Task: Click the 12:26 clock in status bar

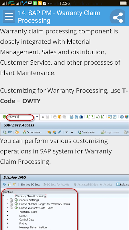Action: (x=64, y=3)
